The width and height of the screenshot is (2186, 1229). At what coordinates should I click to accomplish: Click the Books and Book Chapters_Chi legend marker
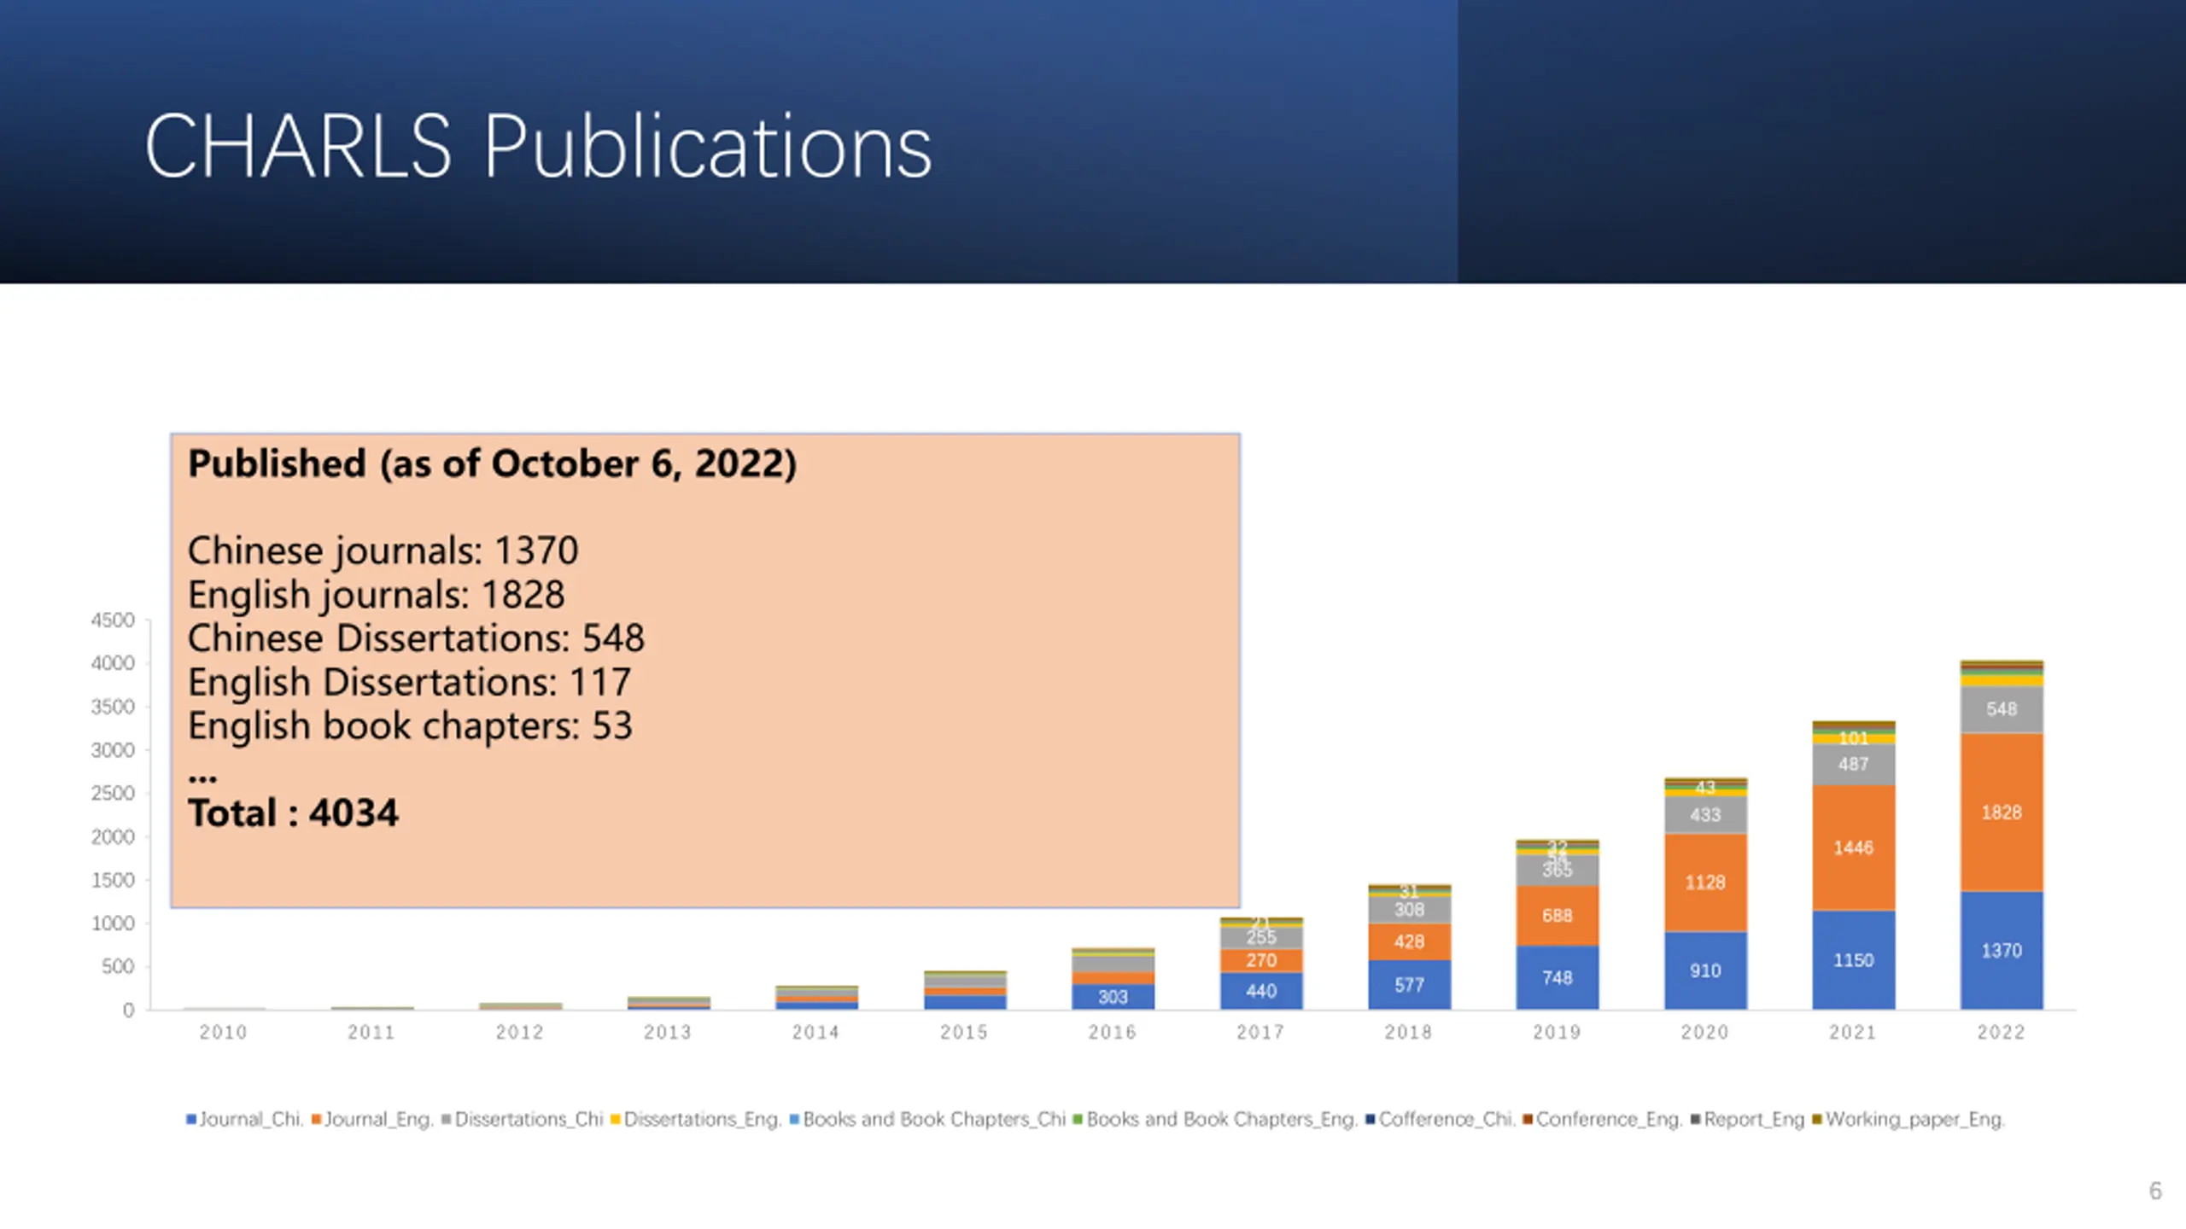(x=794, y=1119)
